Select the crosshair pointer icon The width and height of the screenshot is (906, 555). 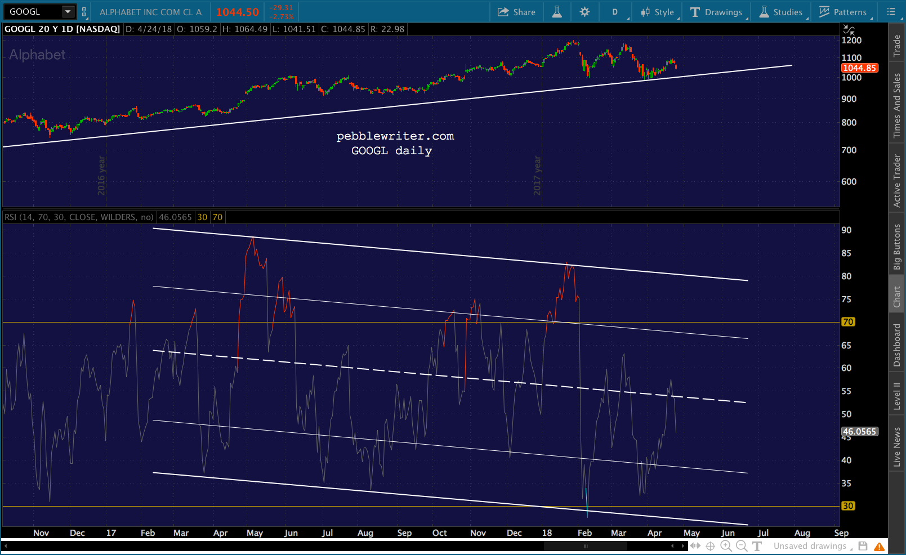click(x=711, y=546)
